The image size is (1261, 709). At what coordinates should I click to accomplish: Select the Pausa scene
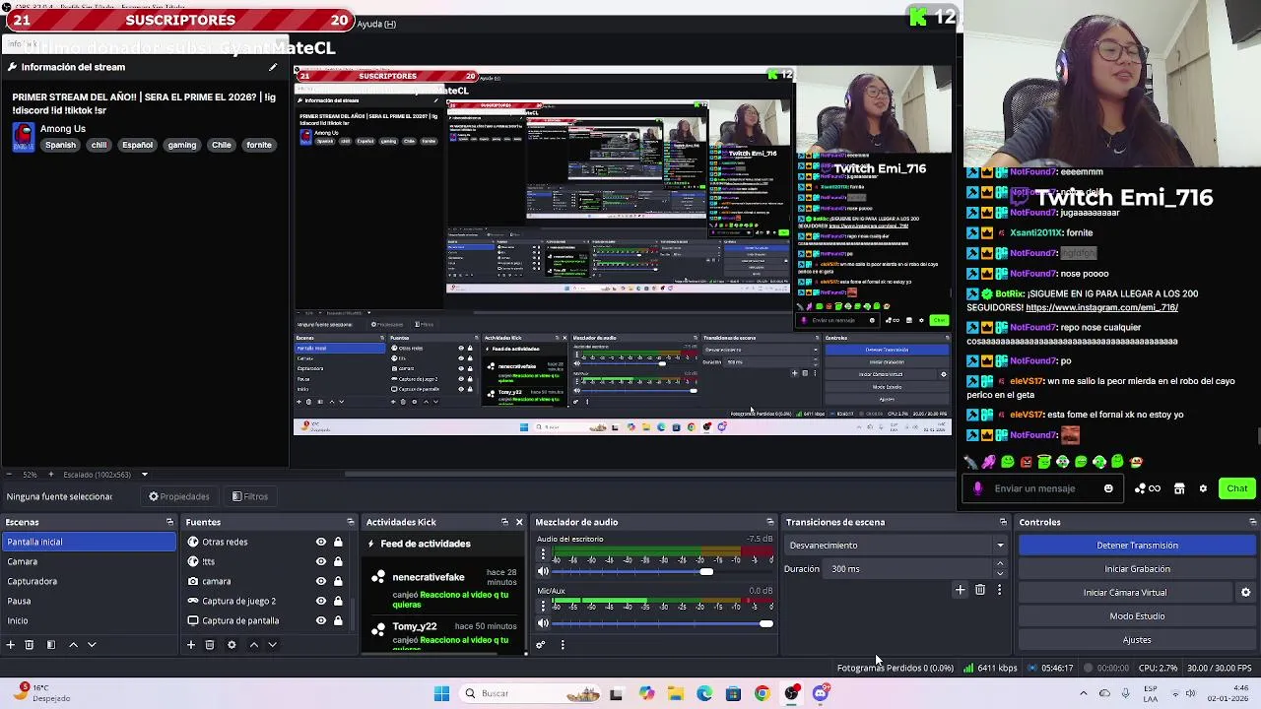click(89, 601)
